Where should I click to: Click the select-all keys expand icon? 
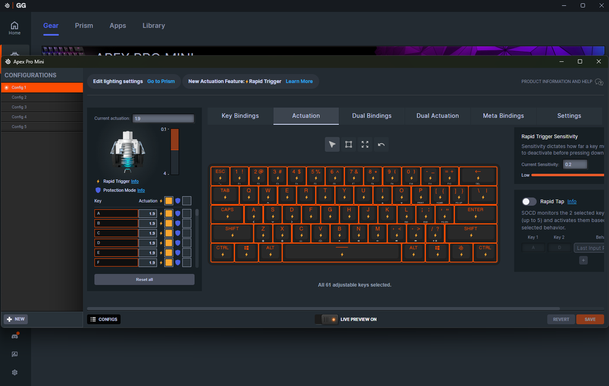tap(365, 145)
